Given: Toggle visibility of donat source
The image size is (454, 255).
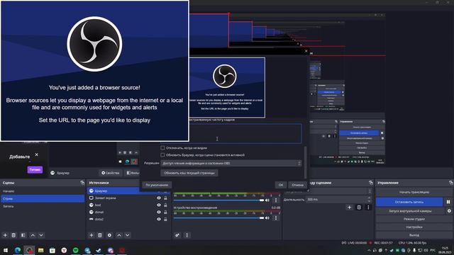Looking at the screenshot, I should pos(159,212).
